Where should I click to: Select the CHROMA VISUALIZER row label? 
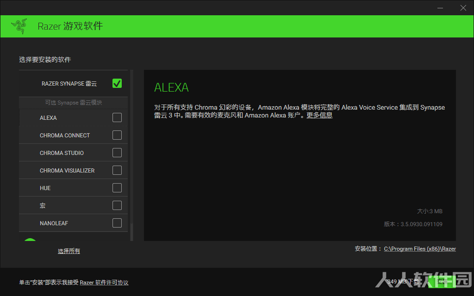67,171
